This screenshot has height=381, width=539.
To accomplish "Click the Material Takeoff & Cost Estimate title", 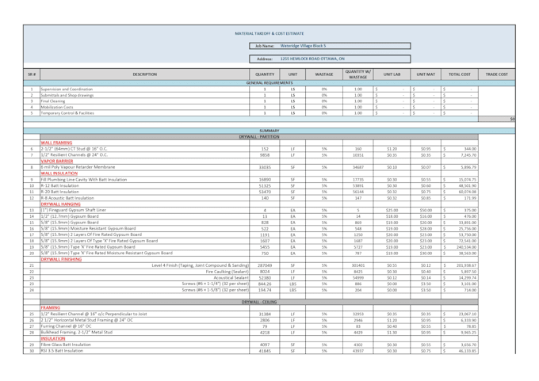I will [x=269, y=34].
